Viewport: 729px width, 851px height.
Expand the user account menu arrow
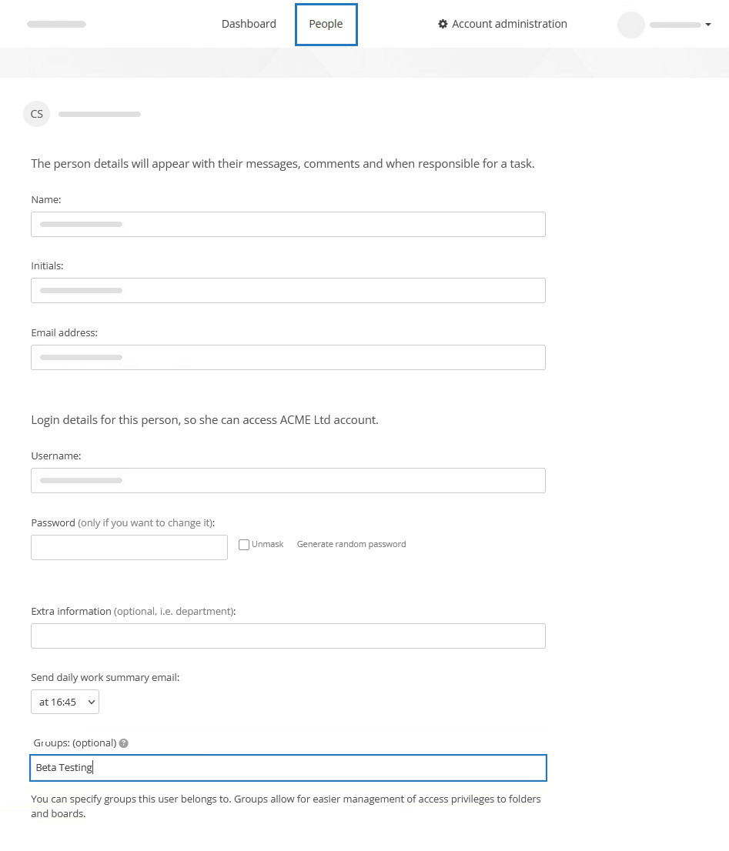click(708, 25)
